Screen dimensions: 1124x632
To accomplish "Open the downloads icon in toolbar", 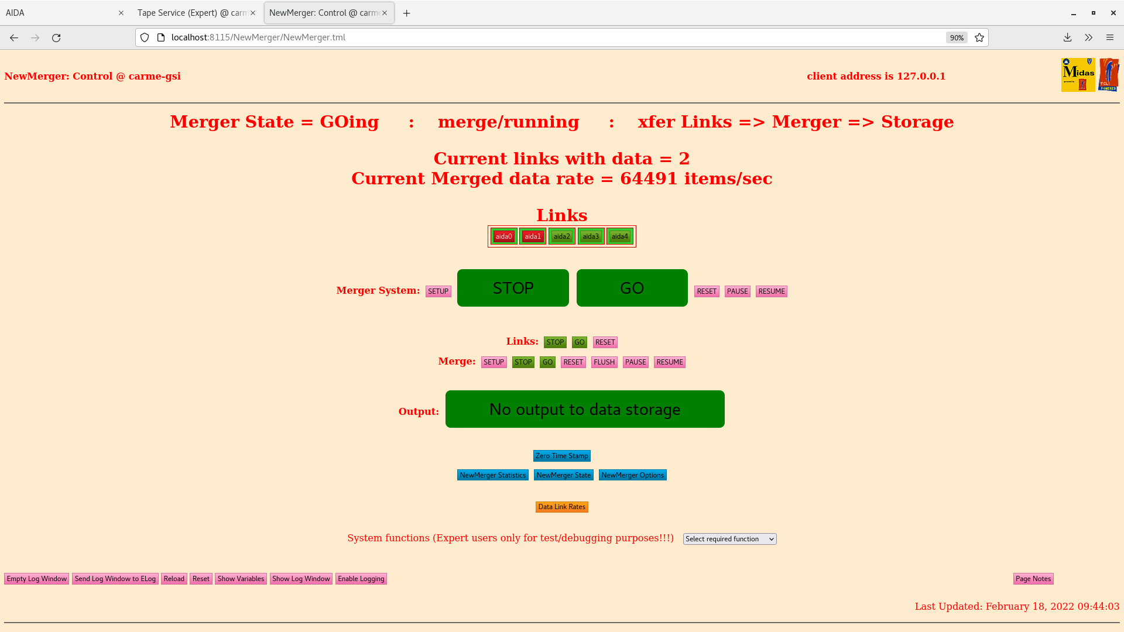I will tap(1067, 37).
